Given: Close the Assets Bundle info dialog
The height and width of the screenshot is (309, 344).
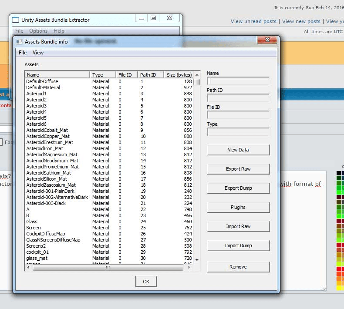Looking at the screenshot, I should [267, 40].
